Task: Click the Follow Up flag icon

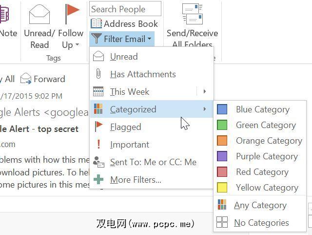Action: (72, 14)
